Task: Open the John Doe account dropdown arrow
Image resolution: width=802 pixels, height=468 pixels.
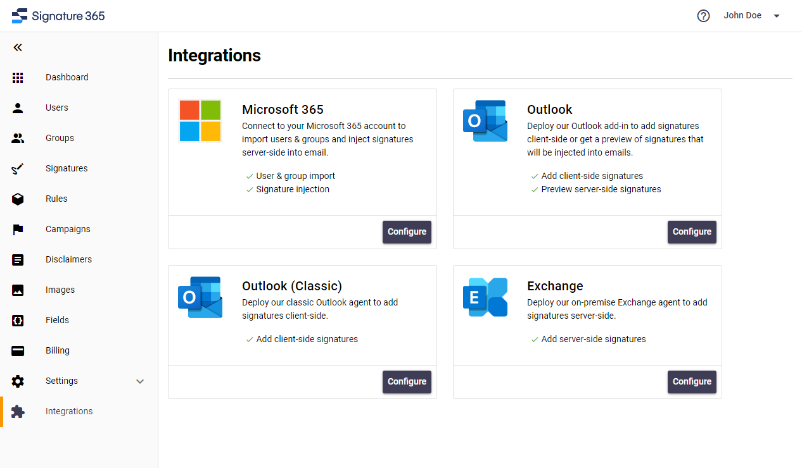Action: (777, 16)
